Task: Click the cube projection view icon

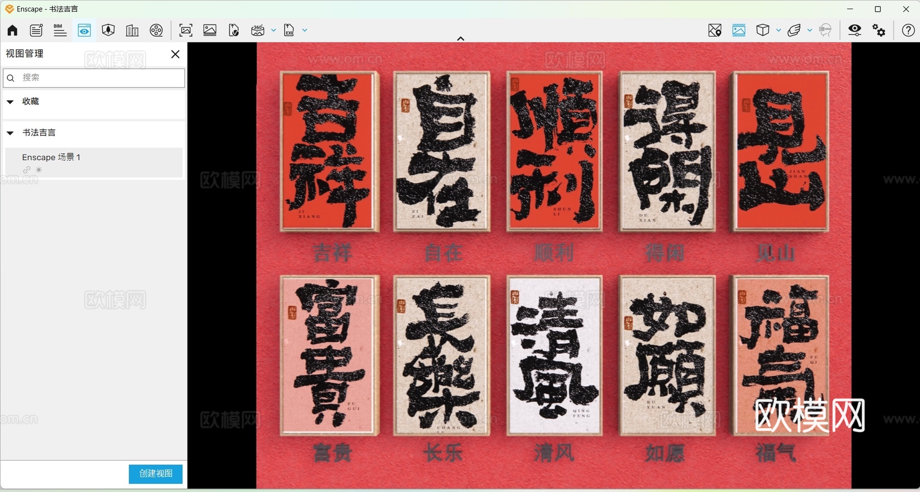Action: 763,30
